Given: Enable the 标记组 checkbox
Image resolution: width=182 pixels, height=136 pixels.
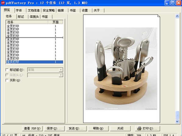Looking at the screenshot, I should click(7, 70).
